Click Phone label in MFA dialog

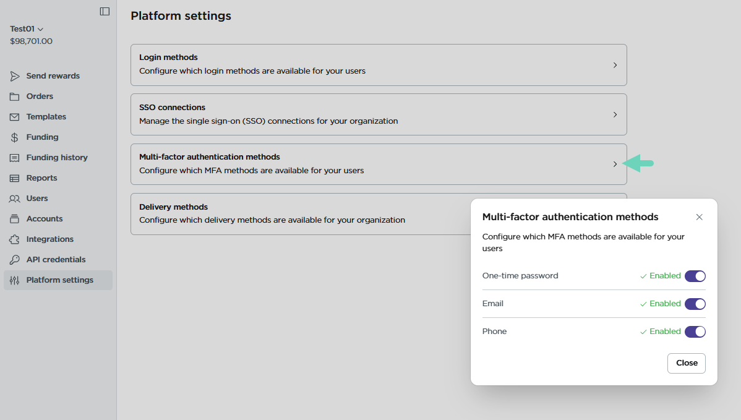click(494, 332)
